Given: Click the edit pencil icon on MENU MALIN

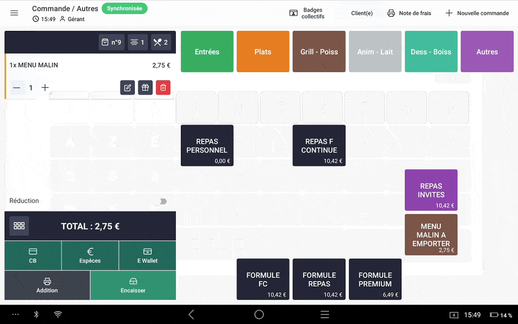Looking at the screenshot, I should coord(127,87).
